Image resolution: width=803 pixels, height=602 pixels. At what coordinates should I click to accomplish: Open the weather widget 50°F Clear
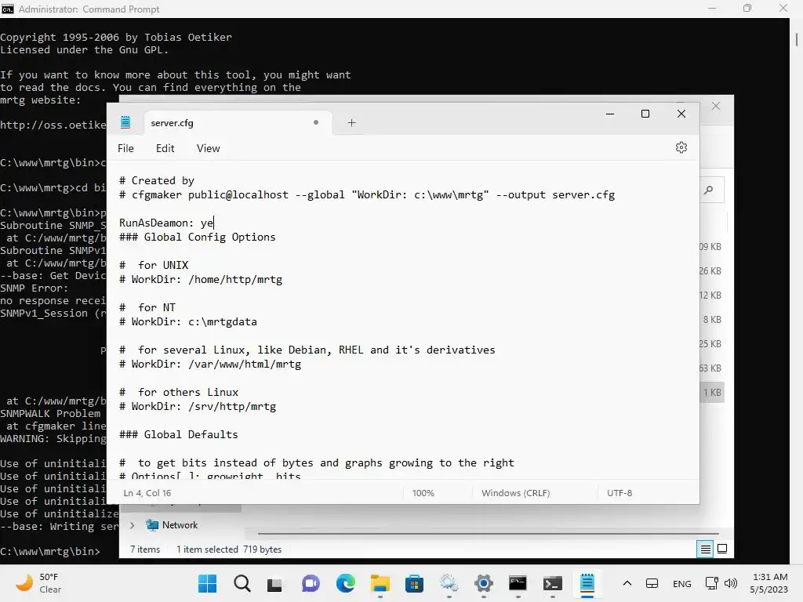point(38,583)
